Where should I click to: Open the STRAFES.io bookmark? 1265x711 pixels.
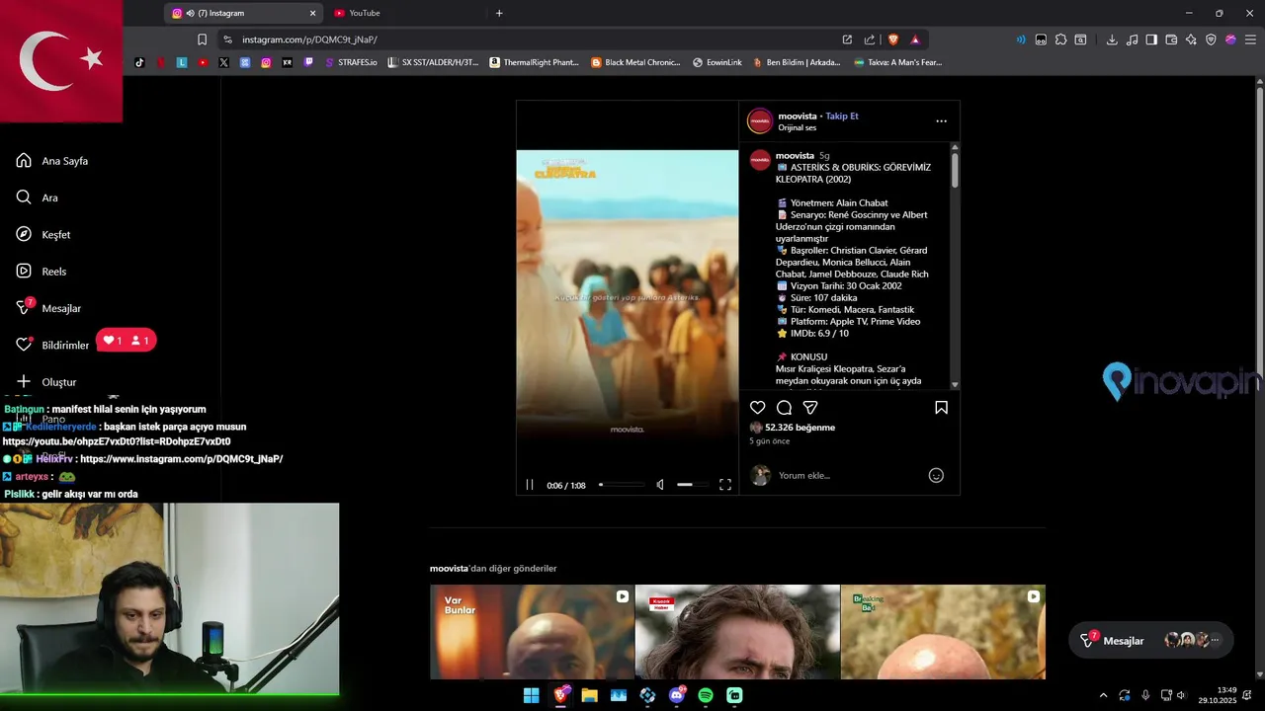(351, 62)
